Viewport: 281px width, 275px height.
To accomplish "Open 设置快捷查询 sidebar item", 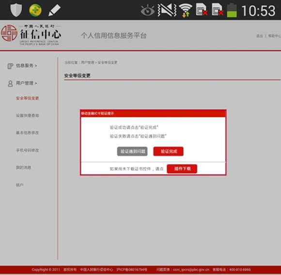I will pyautogui.click(x=28, y=115).
